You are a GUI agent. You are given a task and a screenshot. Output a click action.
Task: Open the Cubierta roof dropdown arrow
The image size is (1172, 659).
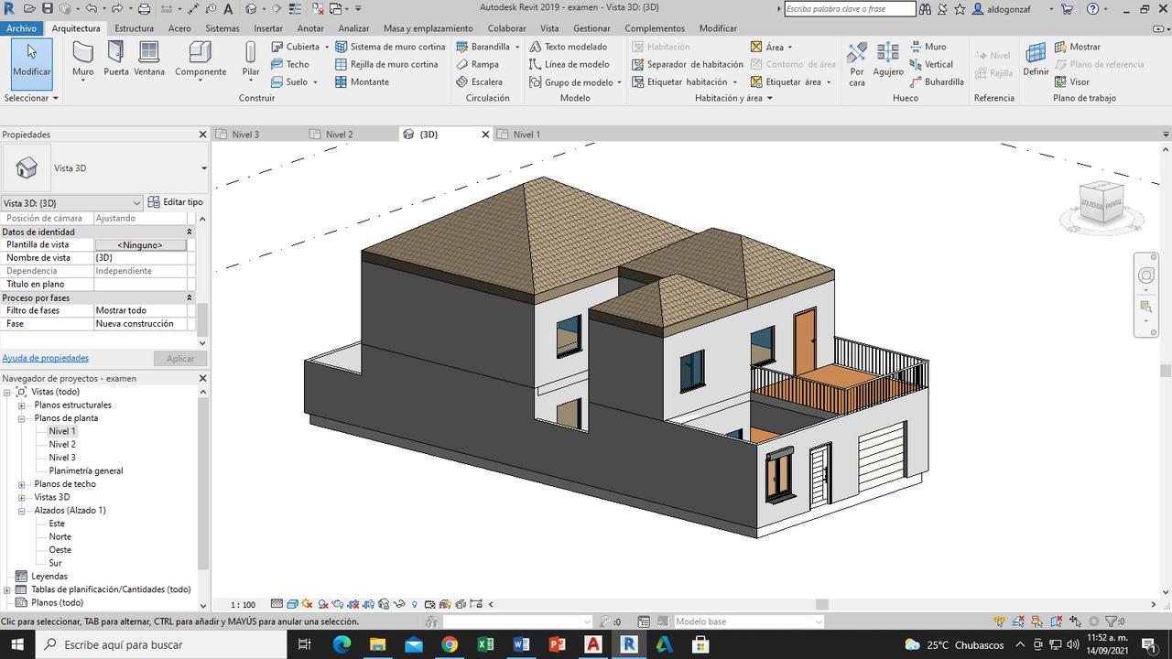pyautogui.click(x=327, y=47)
